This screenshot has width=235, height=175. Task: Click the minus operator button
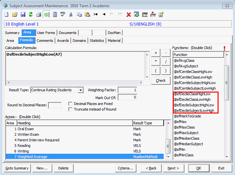pyautogui.click(x=166, y=53)
